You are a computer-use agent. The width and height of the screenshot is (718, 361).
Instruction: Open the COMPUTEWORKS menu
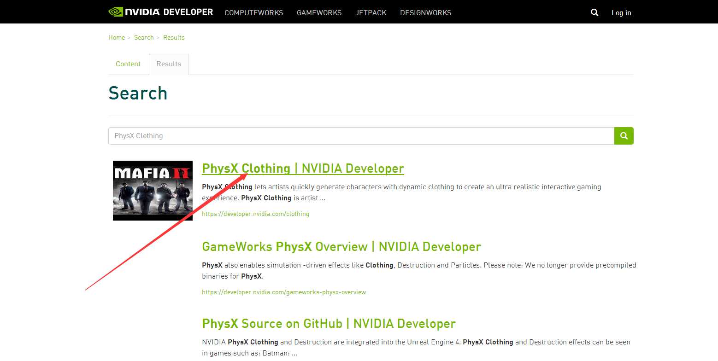coord(254,13)
